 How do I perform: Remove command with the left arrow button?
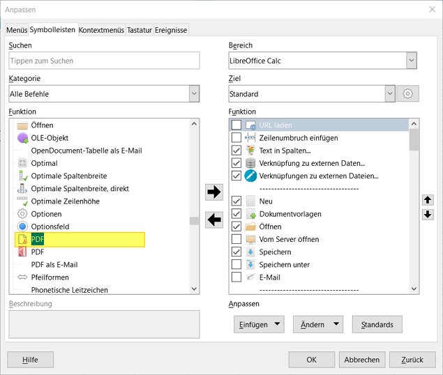(214, 220)
